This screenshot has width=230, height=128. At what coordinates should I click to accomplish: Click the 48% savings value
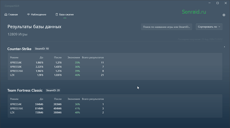pyautogui.click(x=77, y=112)
